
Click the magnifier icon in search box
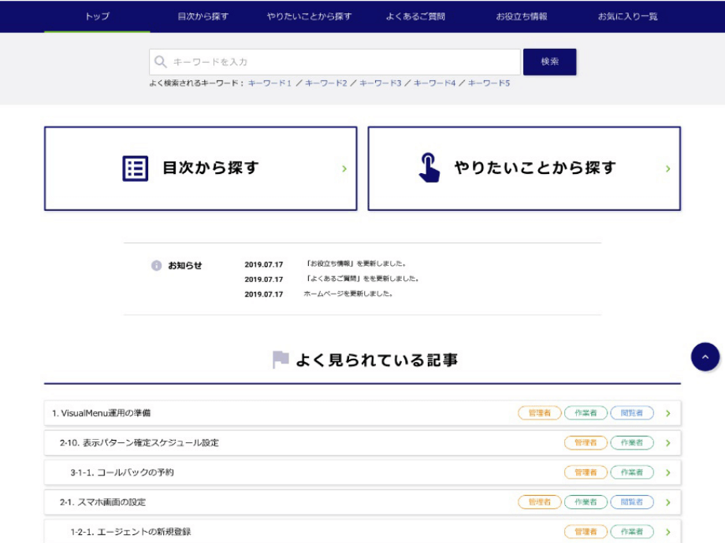coord(161,62)
